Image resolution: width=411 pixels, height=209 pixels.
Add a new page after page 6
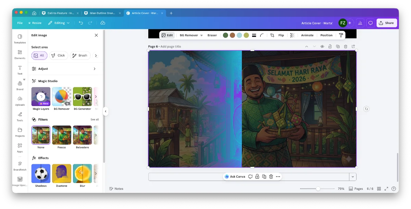click(353, 47)
